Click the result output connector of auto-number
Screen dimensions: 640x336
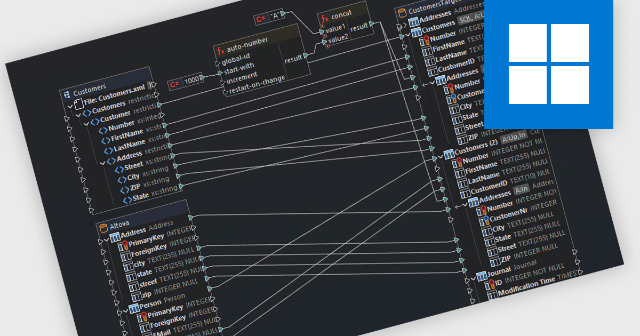coord(306,56)
